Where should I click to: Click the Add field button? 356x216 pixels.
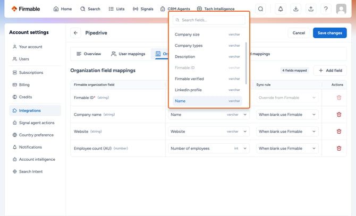[x=330, y=71]
